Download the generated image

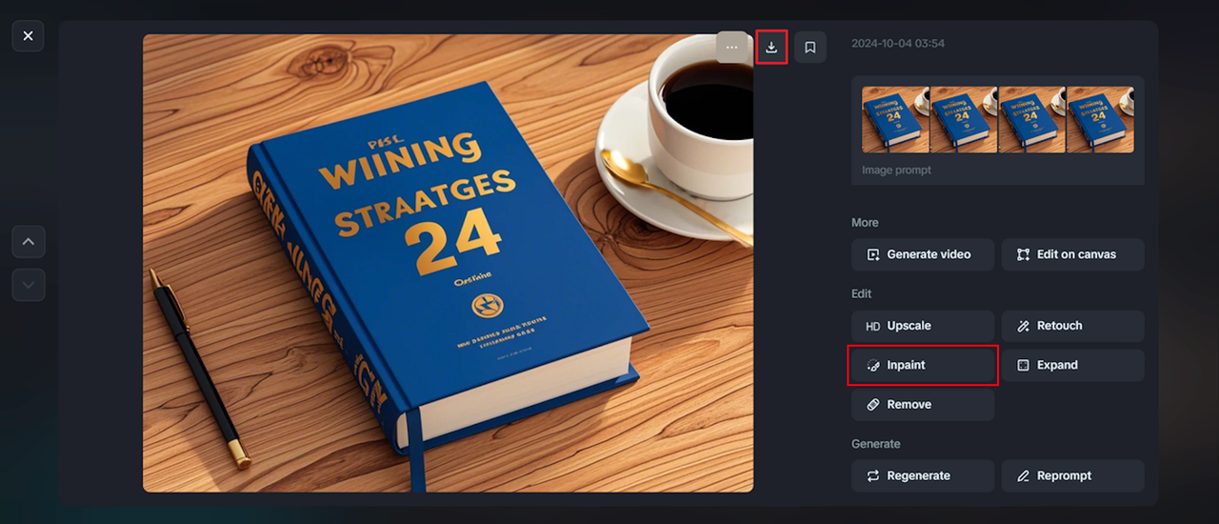tap(771, 47)
